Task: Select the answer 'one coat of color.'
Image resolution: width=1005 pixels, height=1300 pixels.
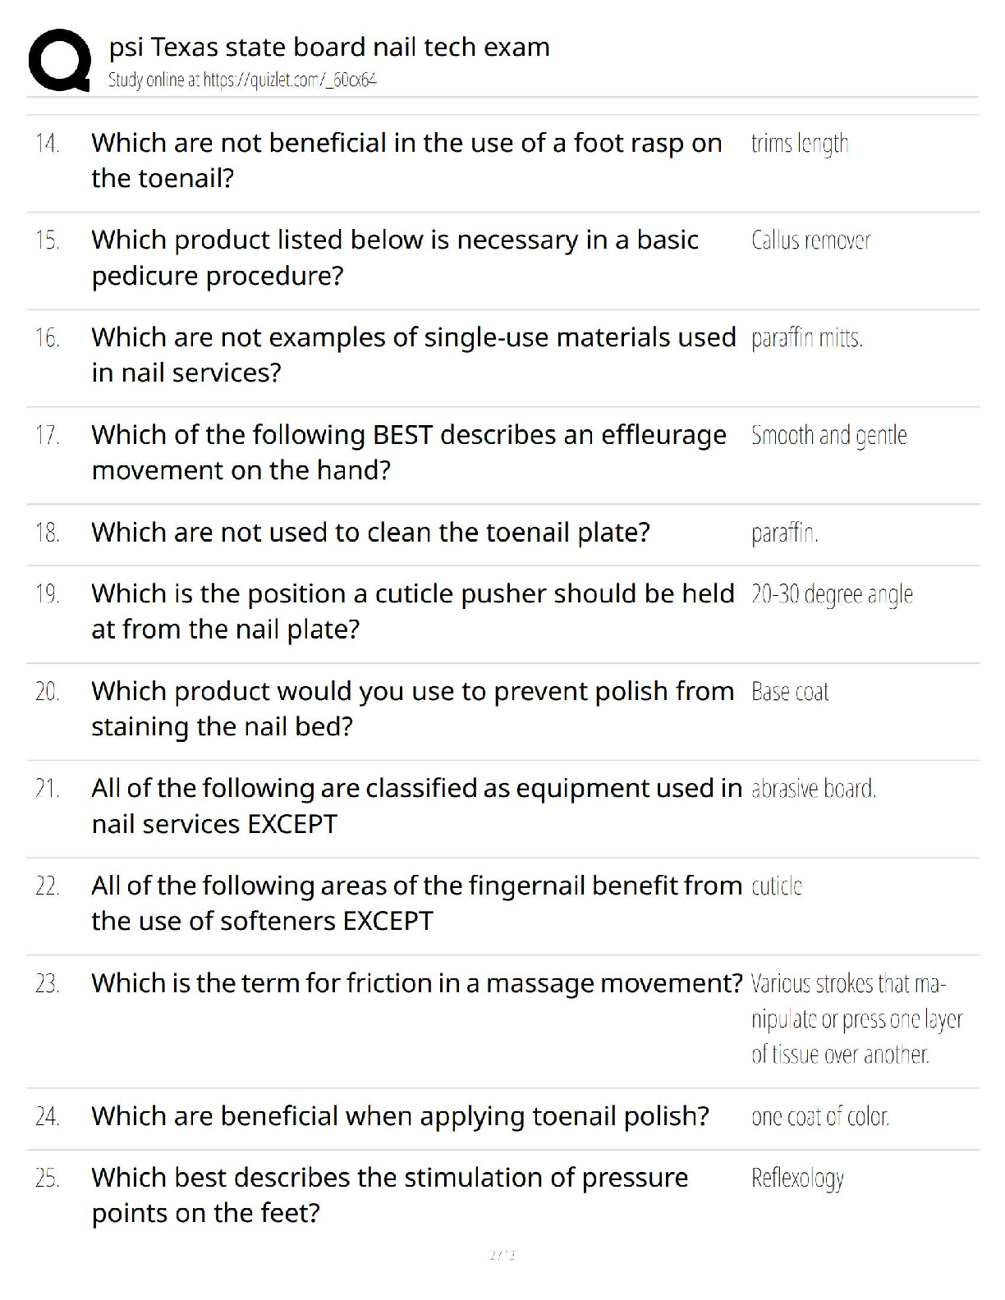Action: tap(820, 1117)
